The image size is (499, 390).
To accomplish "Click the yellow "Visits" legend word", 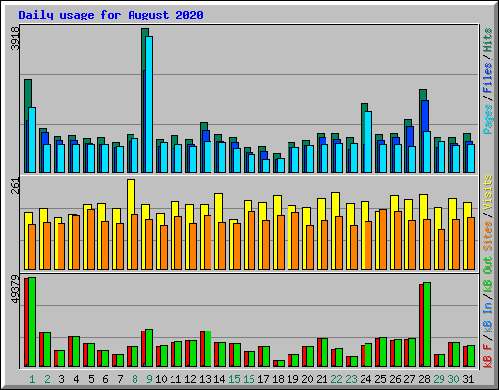I will (487, 192).
